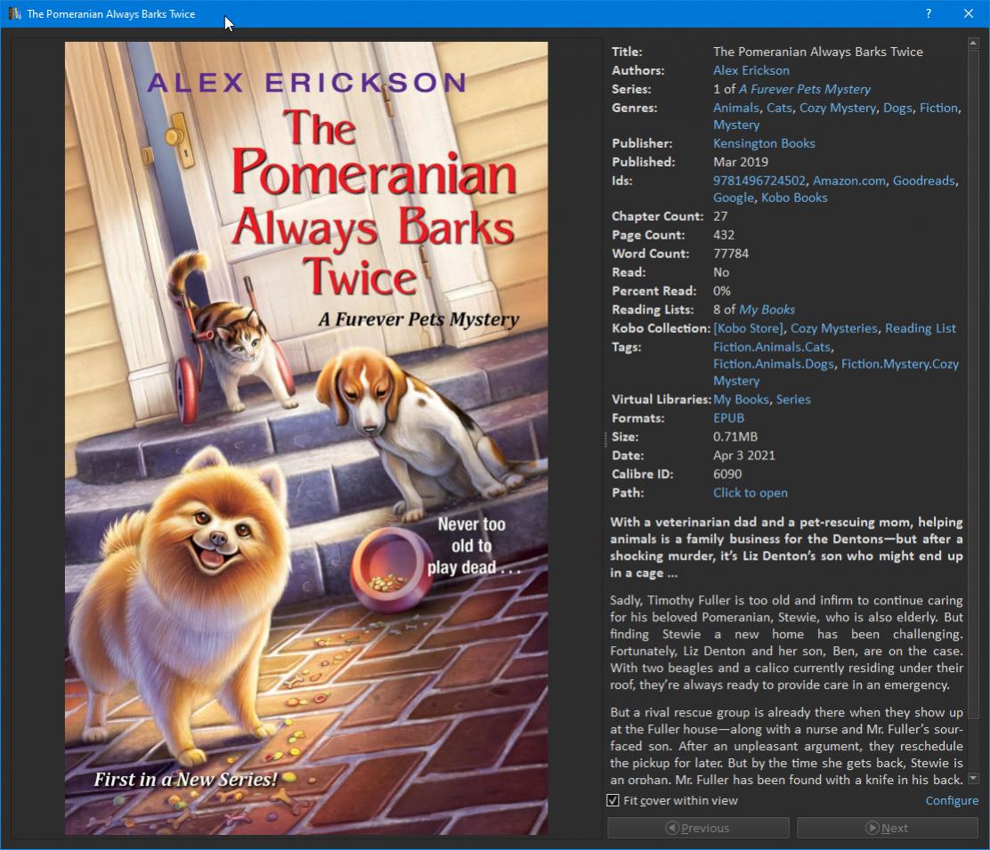
Task: Click the page count value 432
Action: (x=724, y=235)
